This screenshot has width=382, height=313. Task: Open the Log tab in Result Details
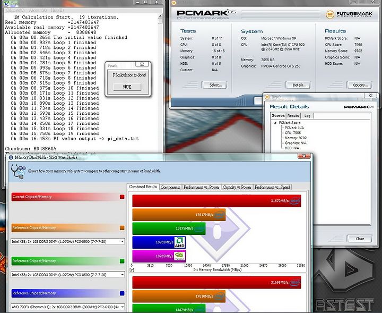pyautogui.click(x=307, y=116)
